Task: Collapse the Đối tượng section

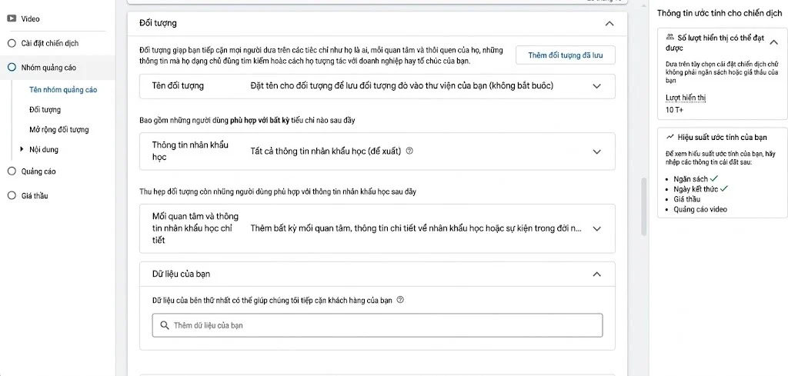Action: (x=609, y=24)
